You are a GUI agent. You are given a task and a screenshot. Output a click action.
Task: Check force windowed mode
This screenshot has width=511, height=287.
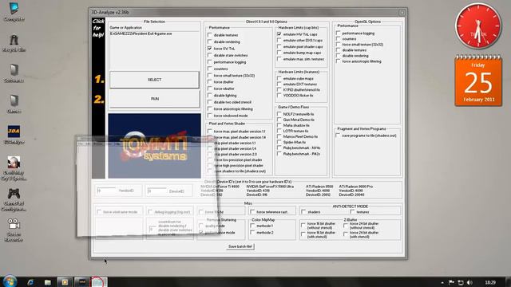tap(209, 116)
